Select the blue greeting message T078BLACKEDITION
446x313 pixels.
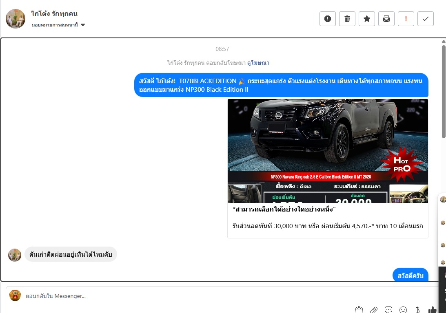[x=281, y=85]
